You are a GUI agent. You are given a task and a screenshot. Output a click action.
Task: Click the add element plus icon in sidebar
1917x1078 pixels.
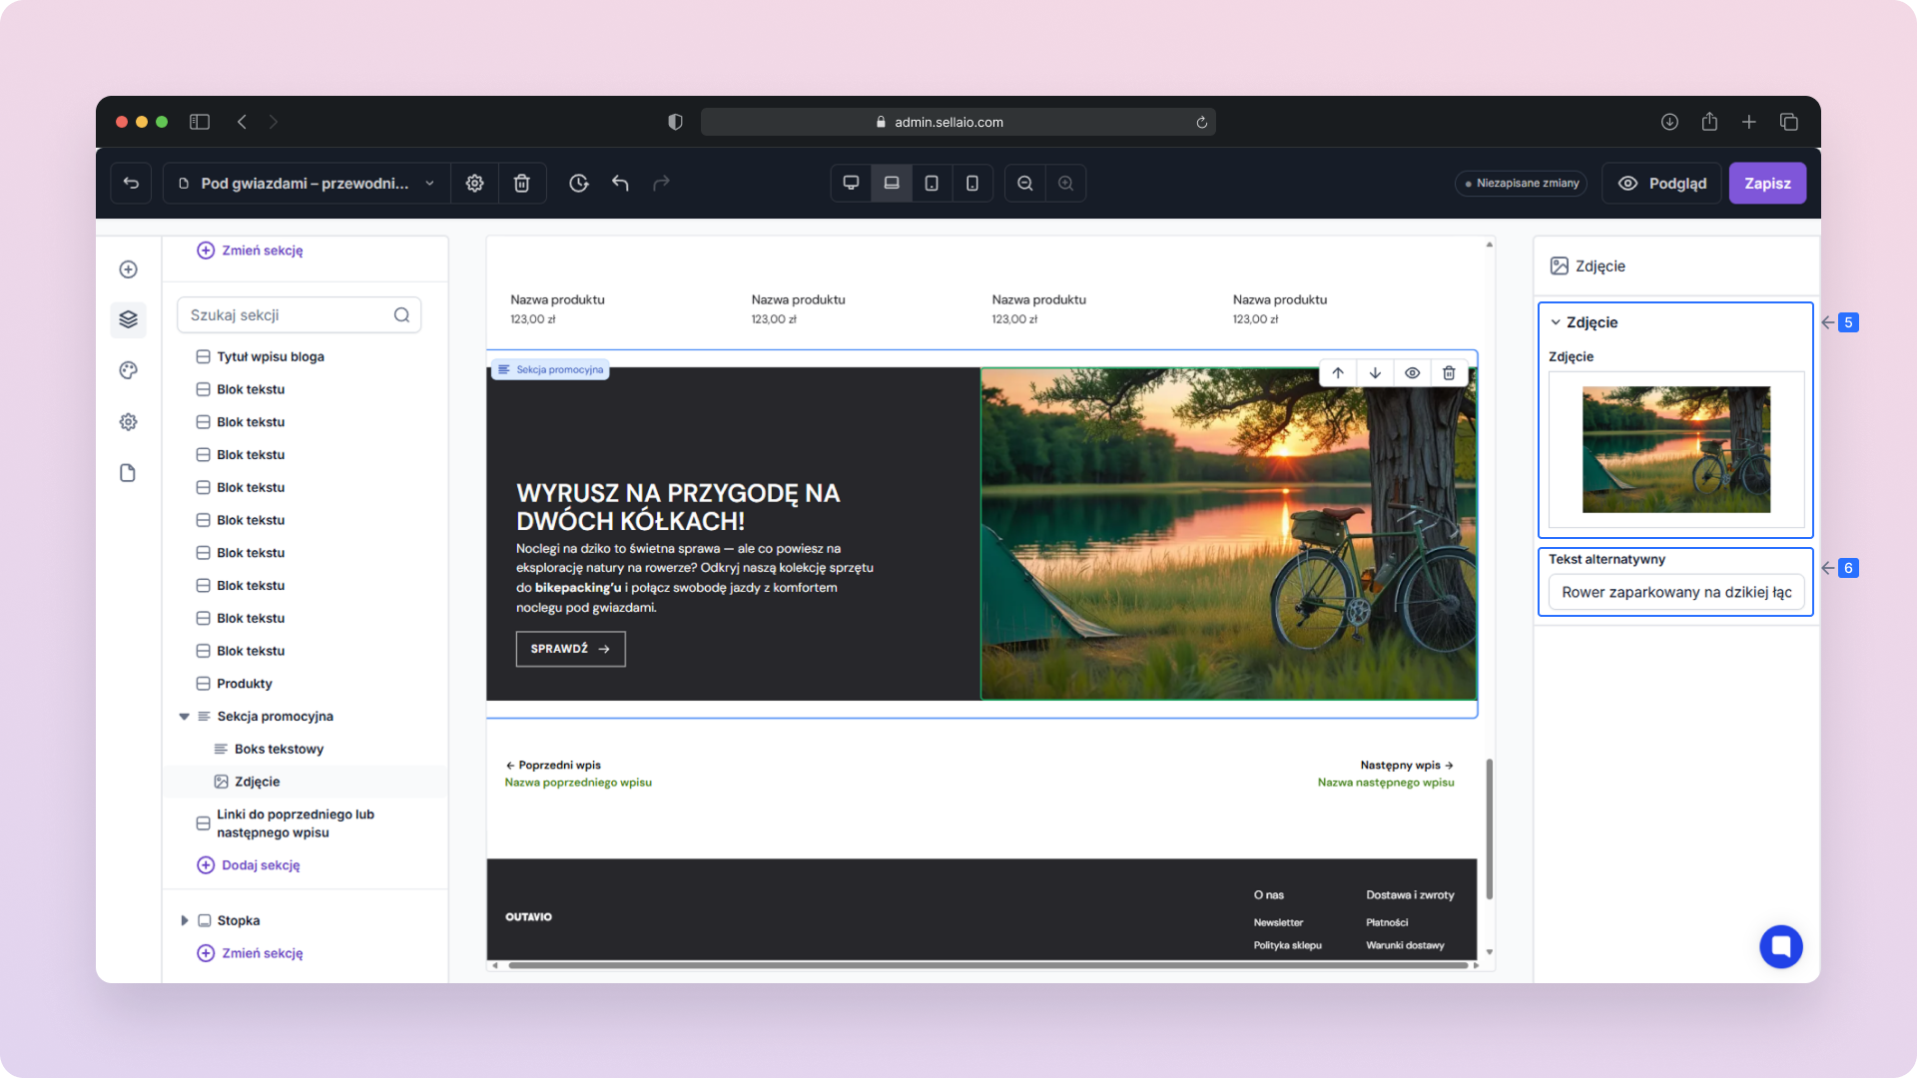tap(128, 269)
